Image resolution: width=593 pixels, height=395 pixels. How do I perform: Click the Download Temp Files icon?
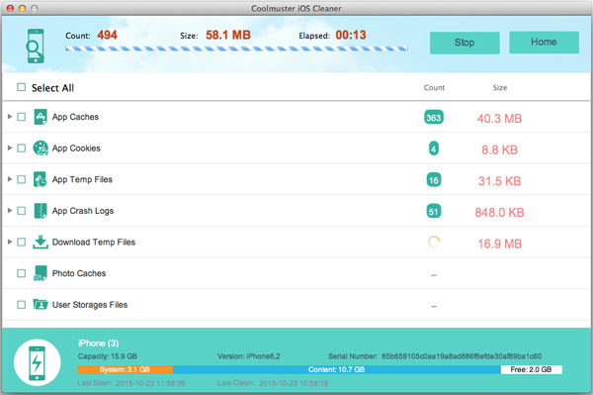pyautogui.click(x=41, y=242)
